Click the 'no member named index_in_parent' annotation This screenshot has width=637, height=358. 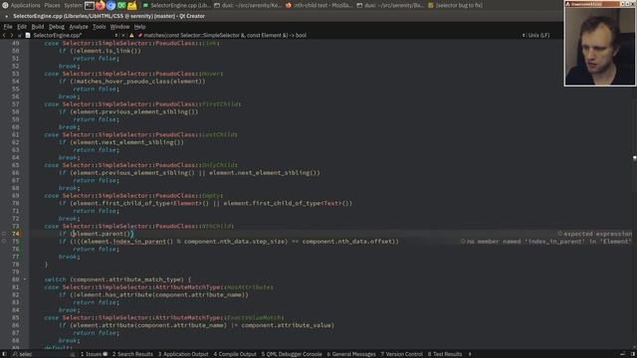coord(546,242)
